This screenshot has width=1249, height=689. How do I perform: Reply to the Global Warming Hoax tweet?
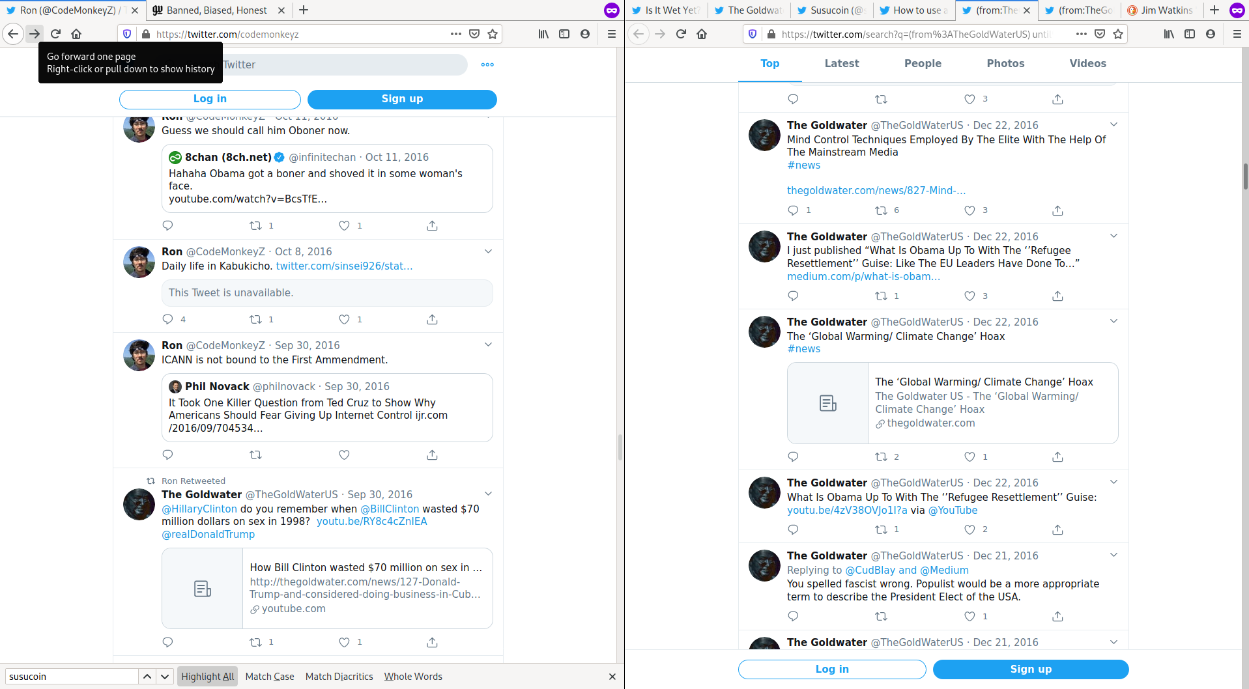[x=793, y=457]
